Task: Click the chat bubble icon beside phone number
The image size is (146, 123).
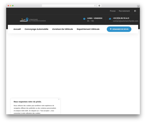Action: point(110,19)
